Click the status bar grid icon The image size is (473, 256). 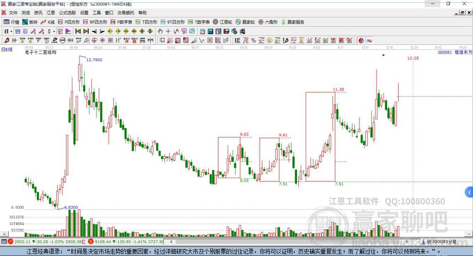point(4,242)
